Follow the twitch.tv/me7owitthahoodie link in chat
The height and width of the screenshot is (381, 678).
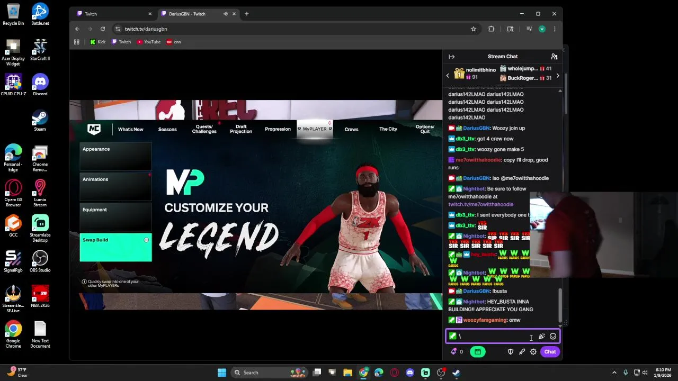(481, 204)
